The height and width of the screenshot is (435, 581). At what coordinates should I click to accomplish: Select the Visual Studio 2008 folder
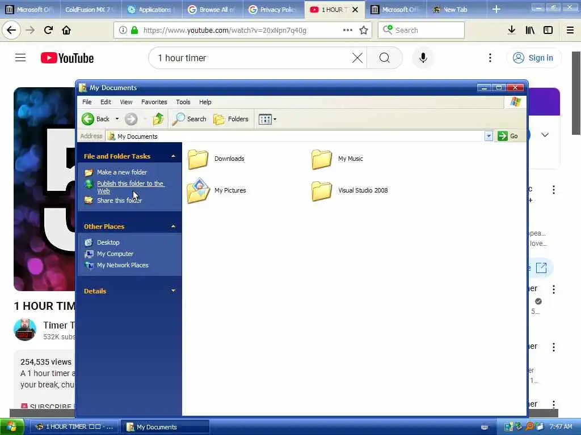pos(350,191)
